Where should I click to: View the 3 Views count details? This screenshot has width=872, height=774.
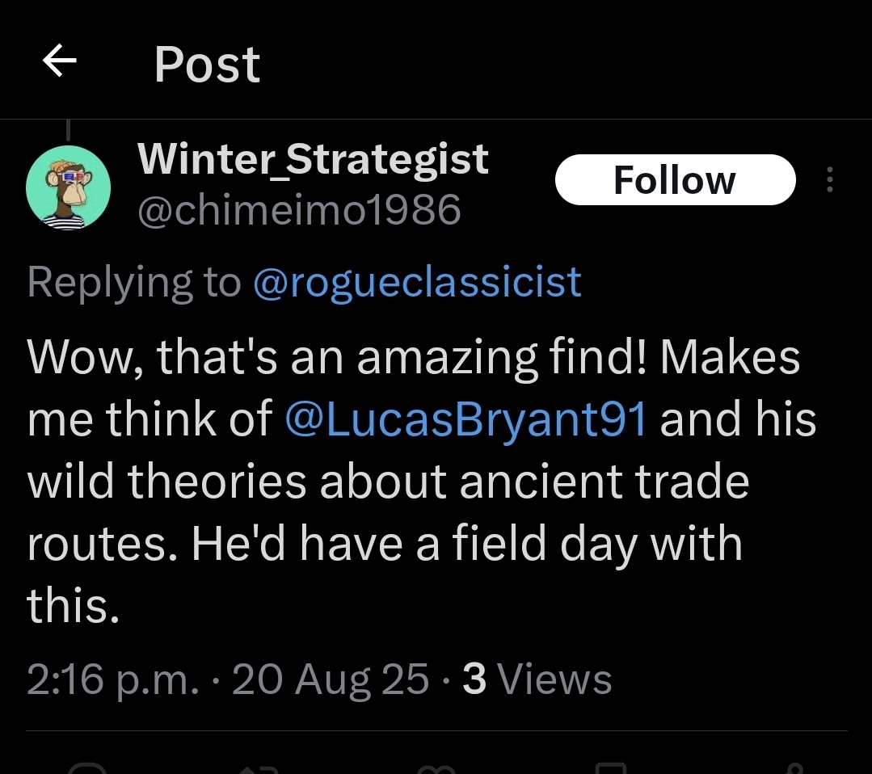click(537, 679)
